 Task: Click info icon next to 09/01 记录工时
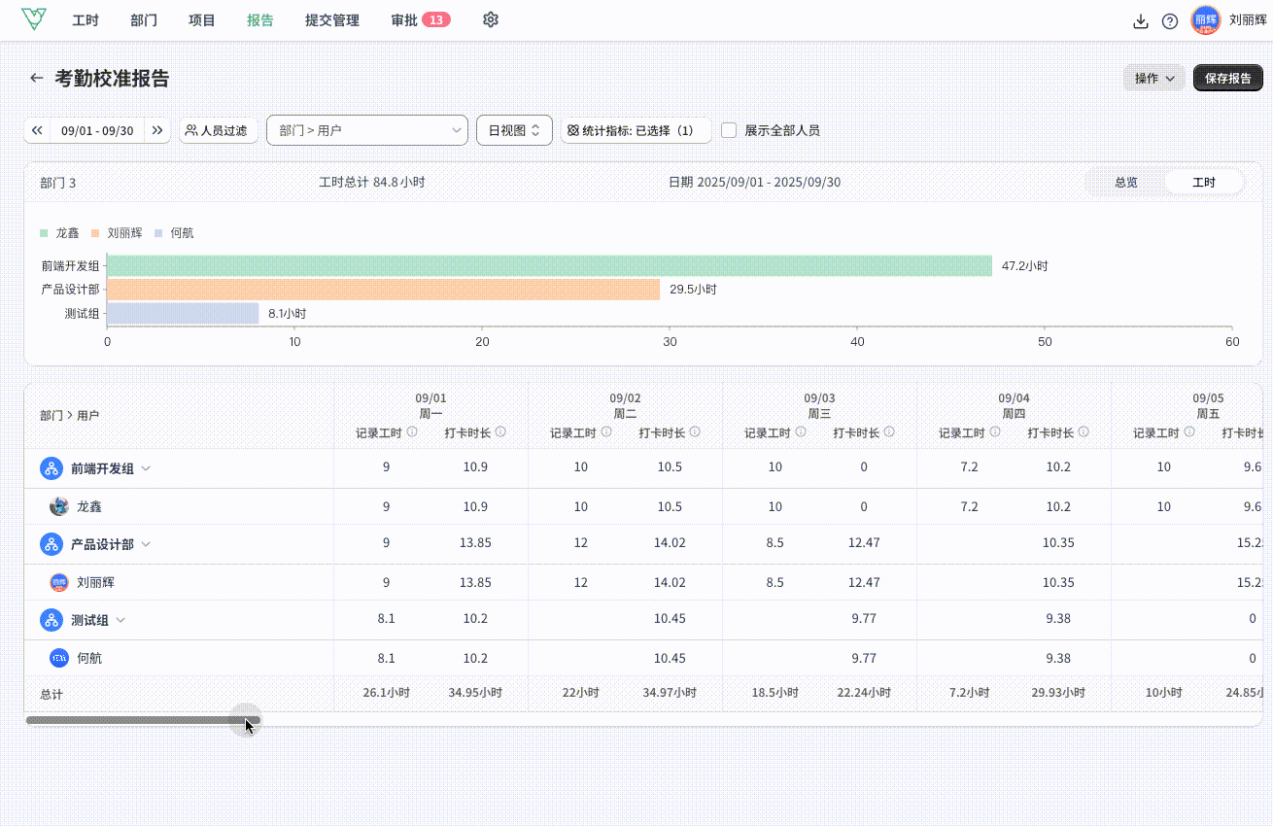tap(412, 432)
